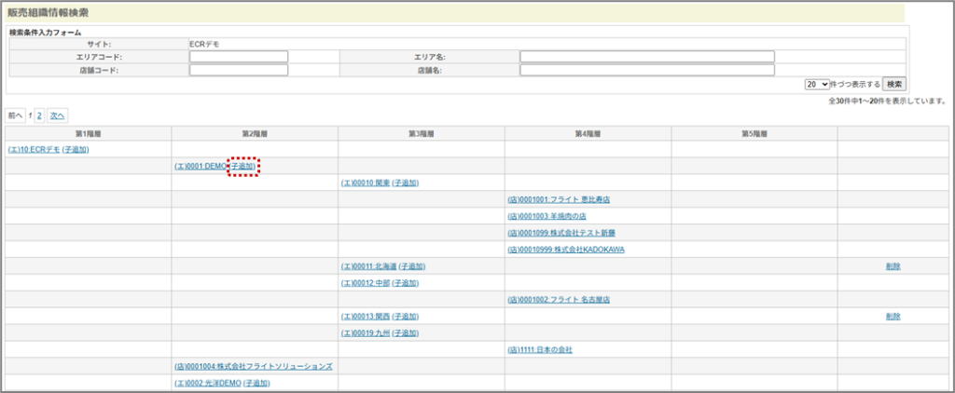
Task: Click the 検索 search button
Action: tap(893, 84)
